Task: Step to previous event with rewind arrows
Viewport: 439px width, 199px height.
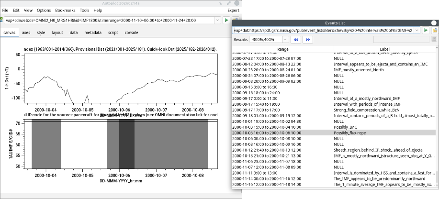Action: 296,39
